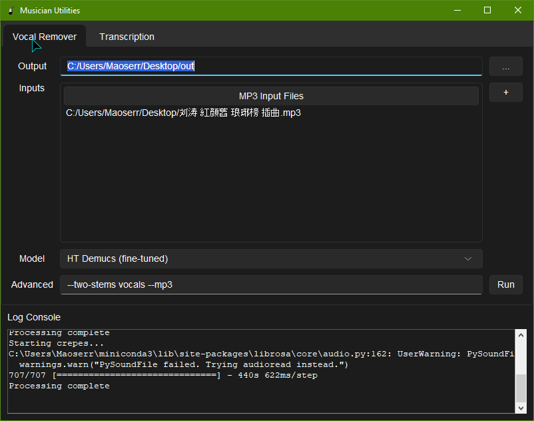534x421 pixels.
Task: Select the Vocal Remover tab
Action: (x=45, y=37)
